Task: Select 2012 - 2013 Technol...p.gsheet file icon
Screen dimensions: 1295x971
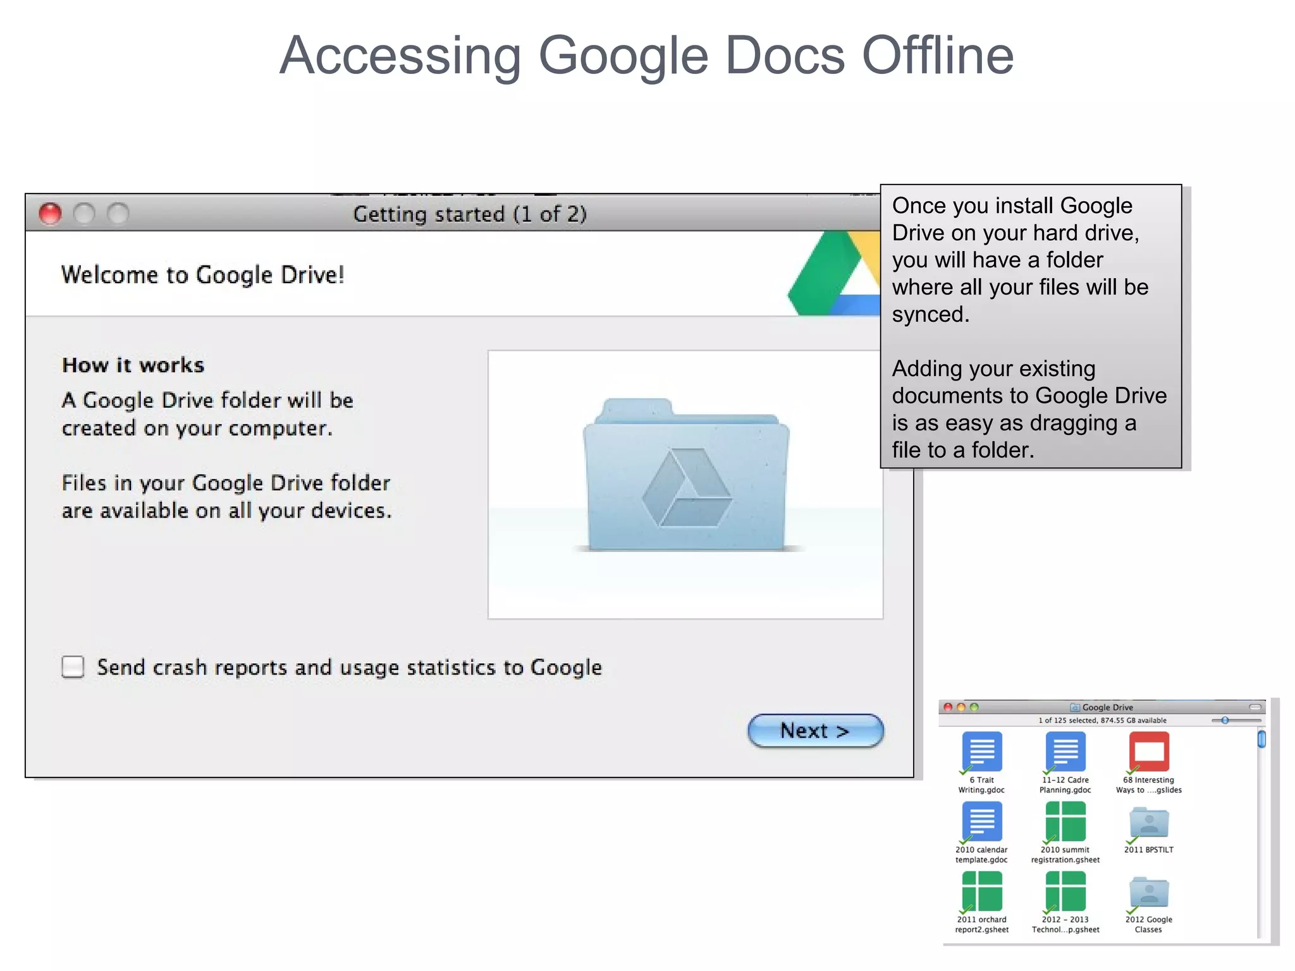Action: pyautogui.click(x=1065, y=891)
